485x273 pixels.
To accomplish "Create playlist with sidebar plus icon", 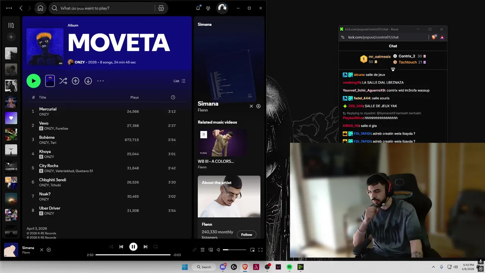I will coord(11,37).
